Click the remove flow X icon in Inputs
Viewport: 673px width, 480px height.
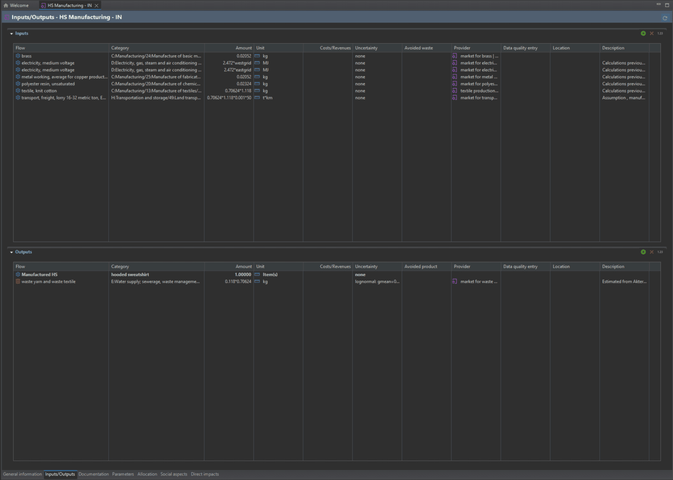tap(651, 33)
